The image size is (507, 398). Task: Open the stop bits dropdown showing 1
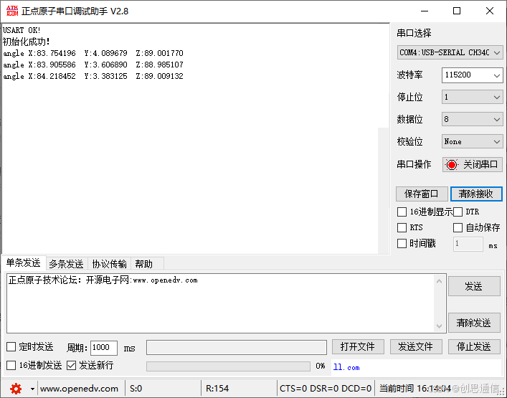[x=472, y=97]
